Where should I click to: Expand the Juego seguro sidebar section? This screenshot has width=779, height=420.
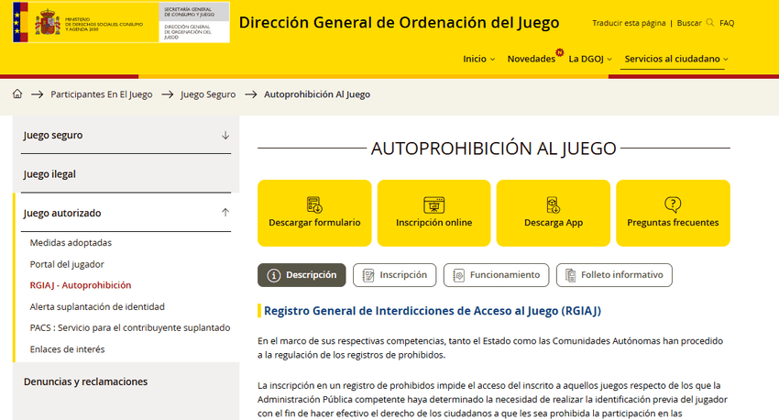point(225,136)
